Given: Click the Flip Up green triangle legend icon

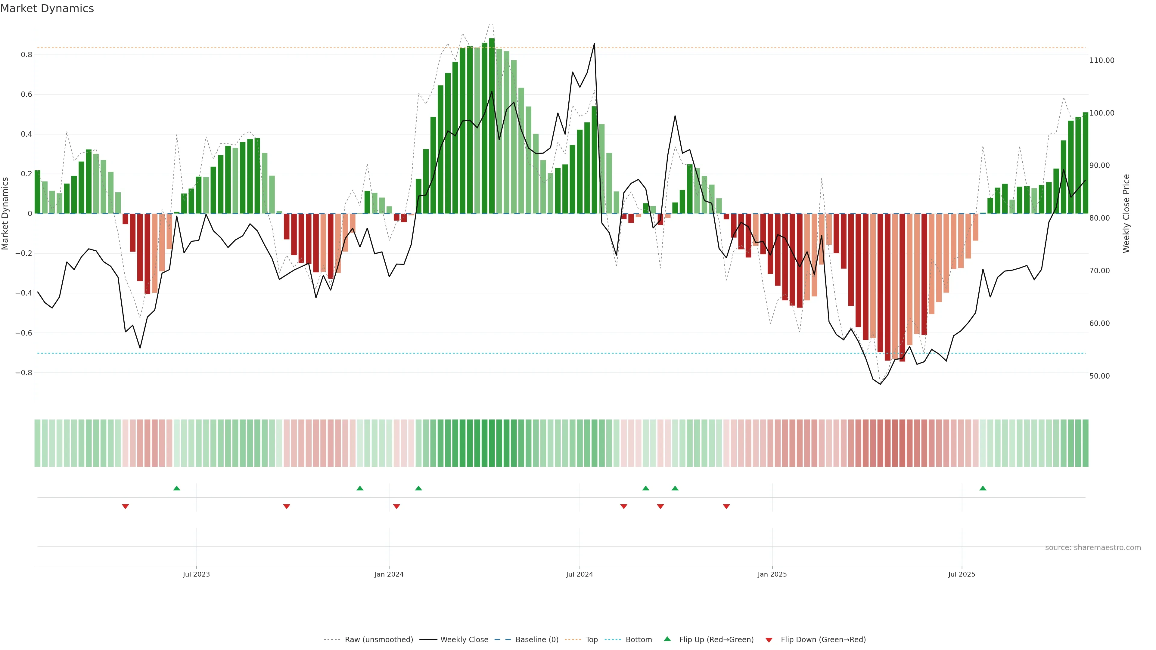Looking at the screenshot, I should [x=667, y=639].
